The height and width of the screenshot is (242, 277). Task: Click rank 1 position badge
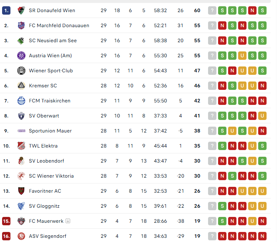tap(6, 10)
